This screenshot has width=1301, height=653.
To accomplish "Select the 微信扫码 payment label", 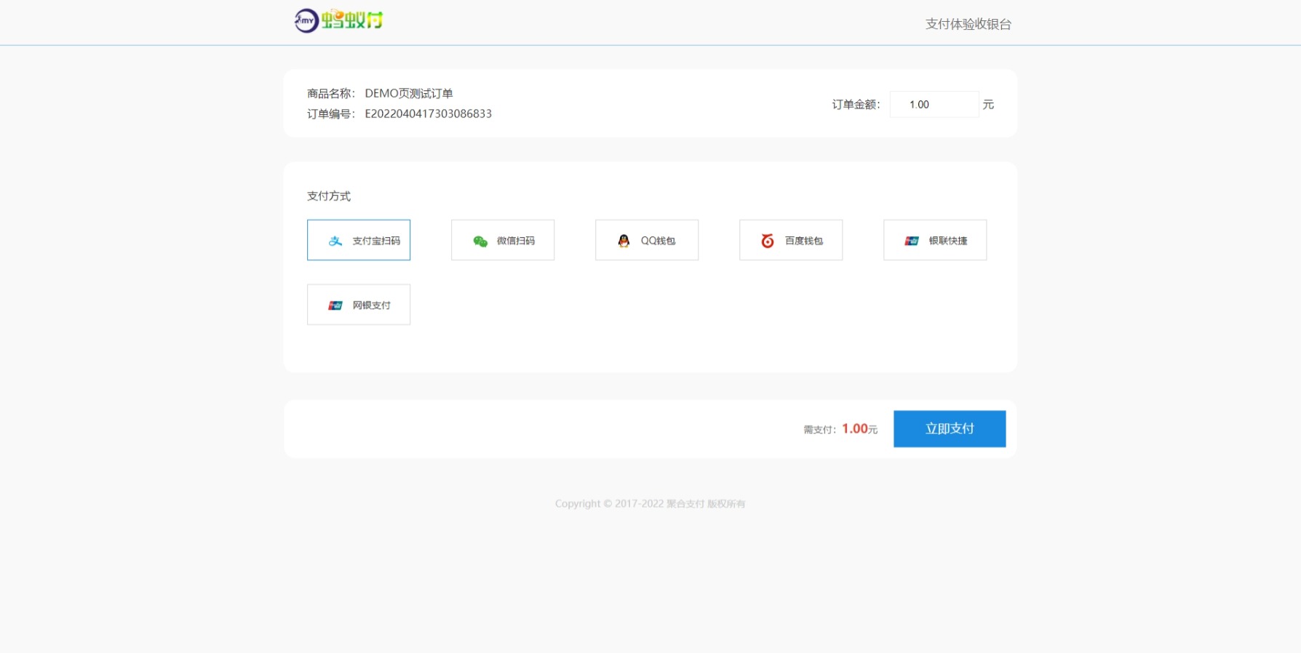I will point(515,241).
